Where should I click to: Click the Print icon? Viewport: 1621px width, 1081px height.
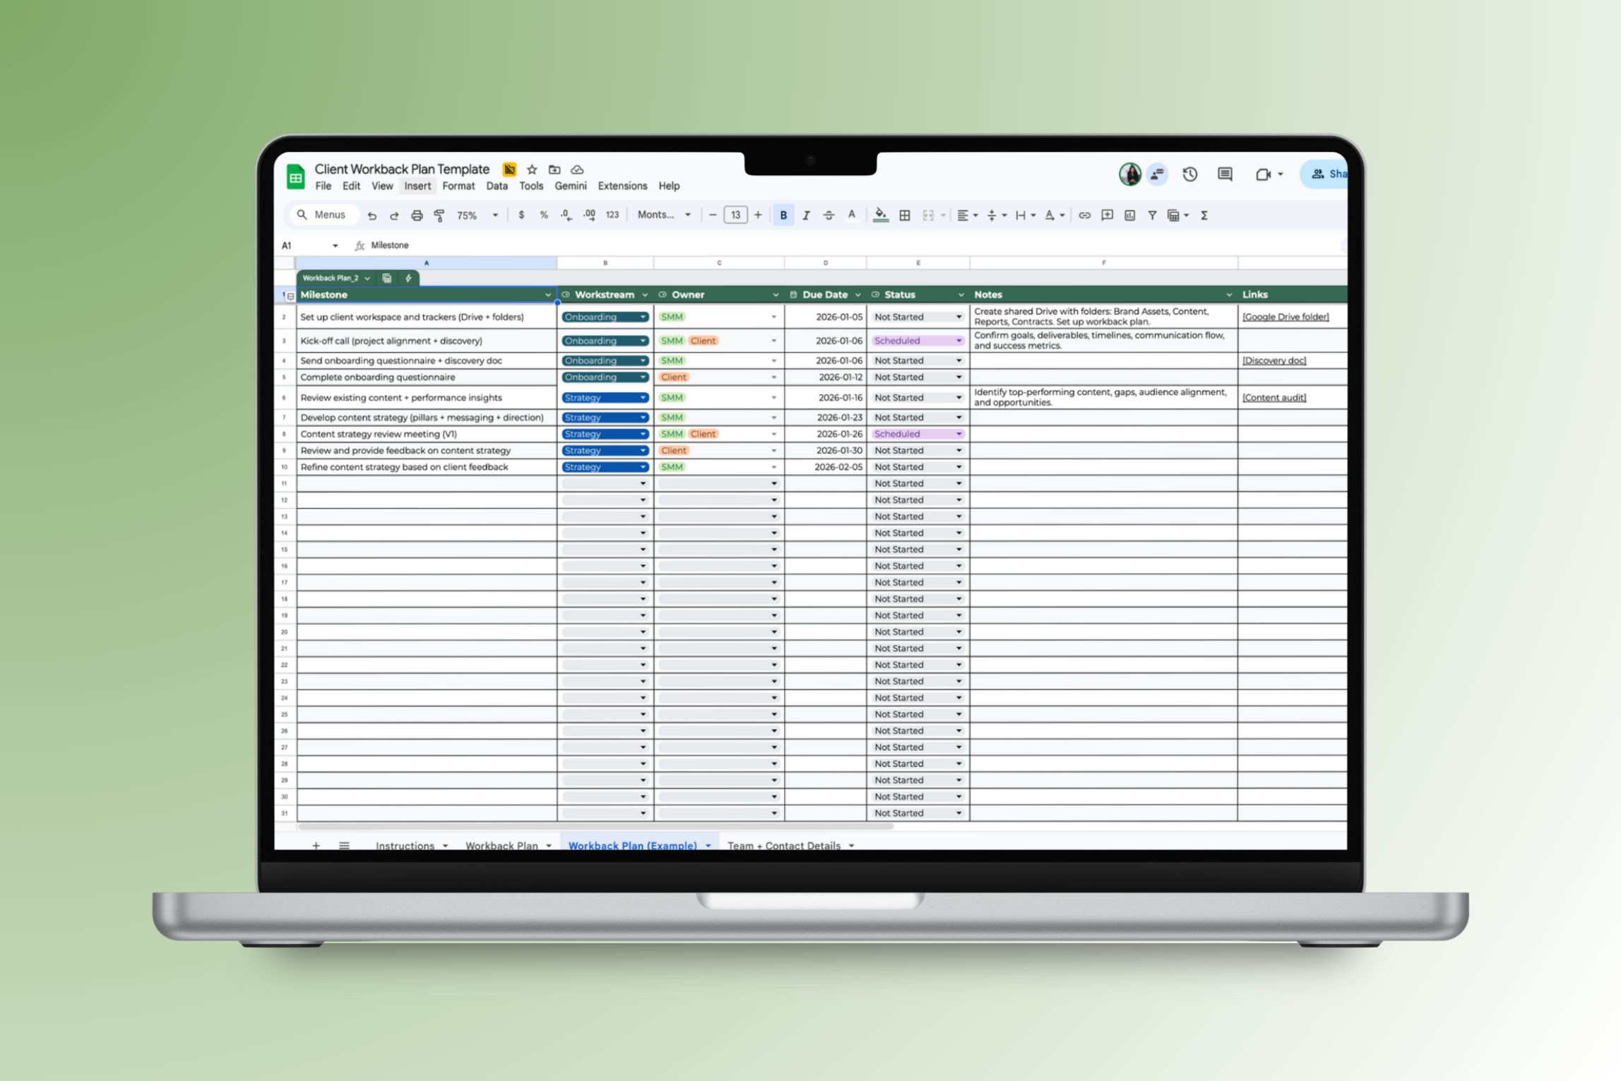pos(417,215)
